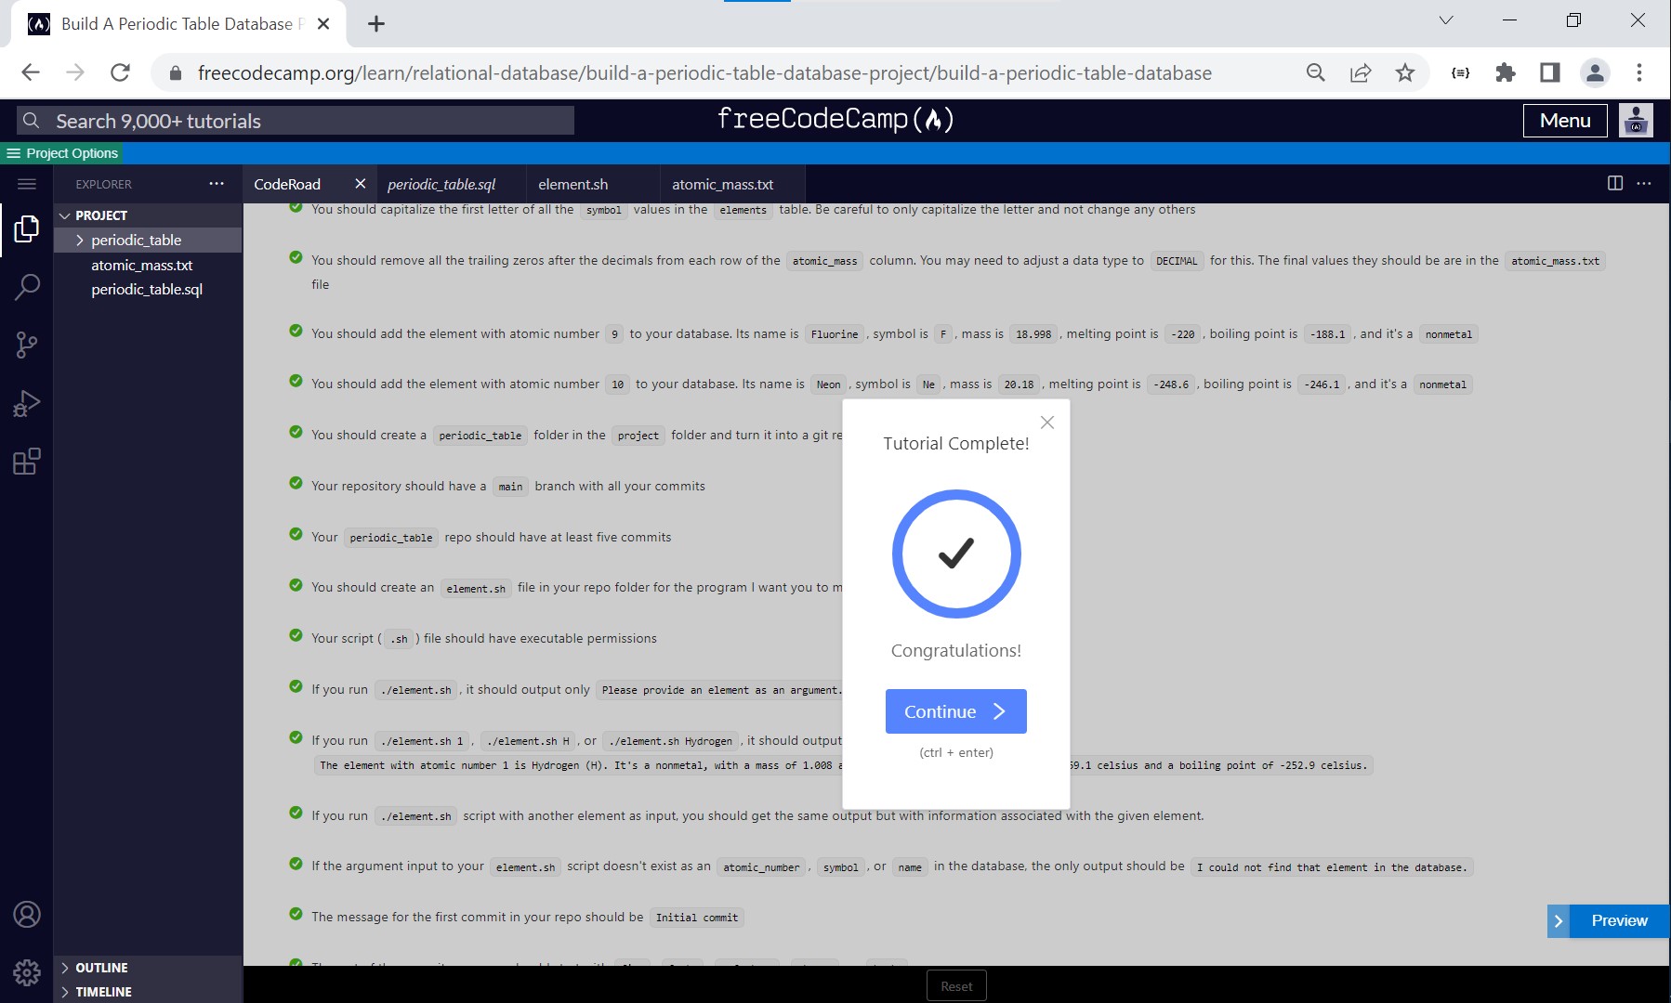Switch to the CodeRoad tab
Screen dimensions: 1671x1003
287,184
